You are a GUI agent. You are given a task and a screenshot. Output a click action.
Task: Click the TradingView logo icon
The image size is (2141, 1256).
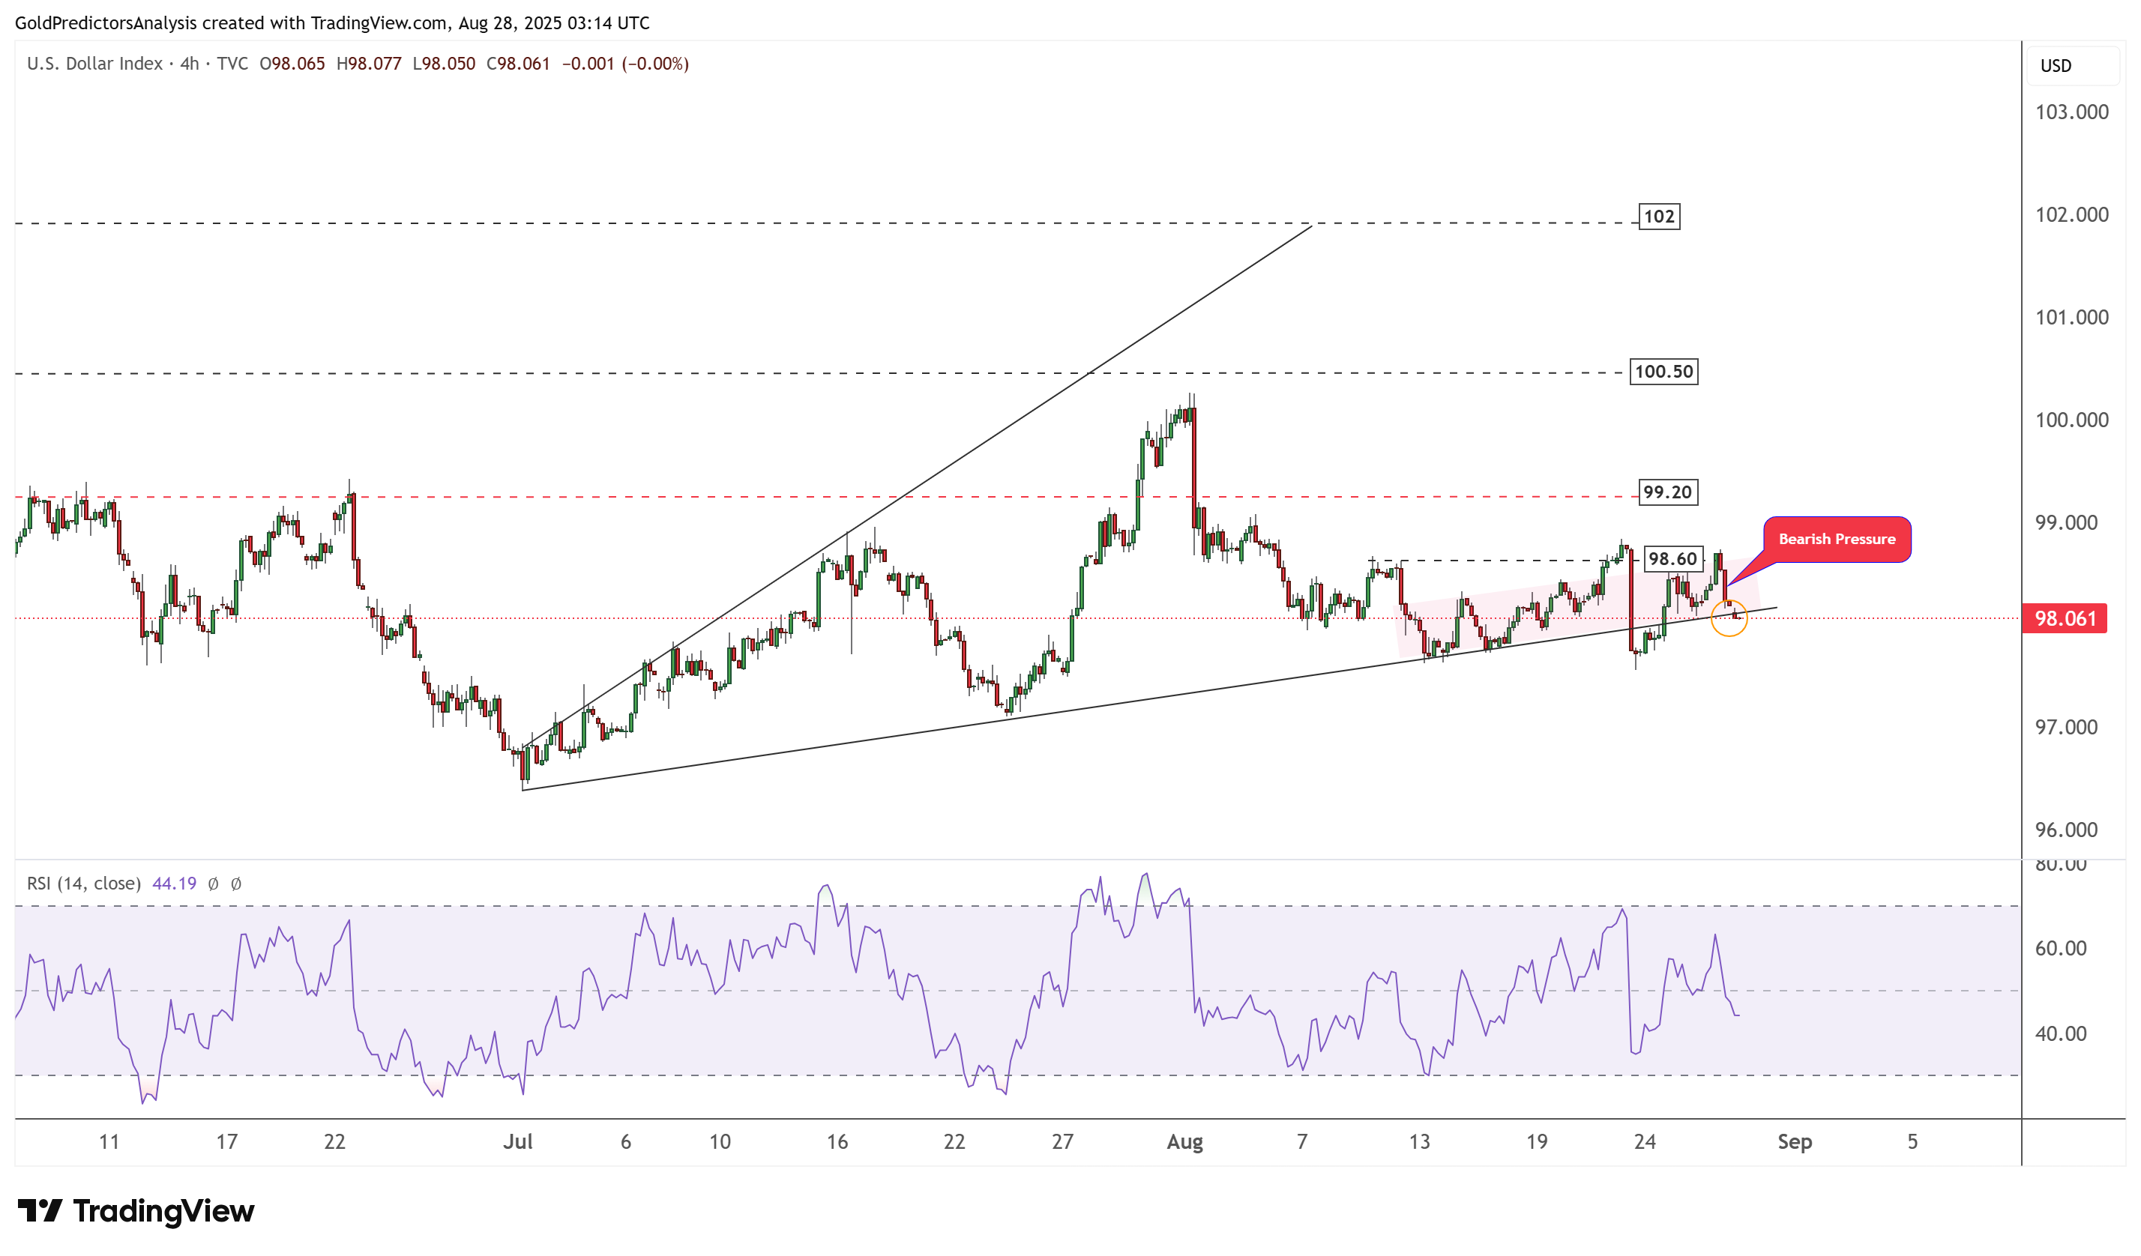(x=39, y=1210)
